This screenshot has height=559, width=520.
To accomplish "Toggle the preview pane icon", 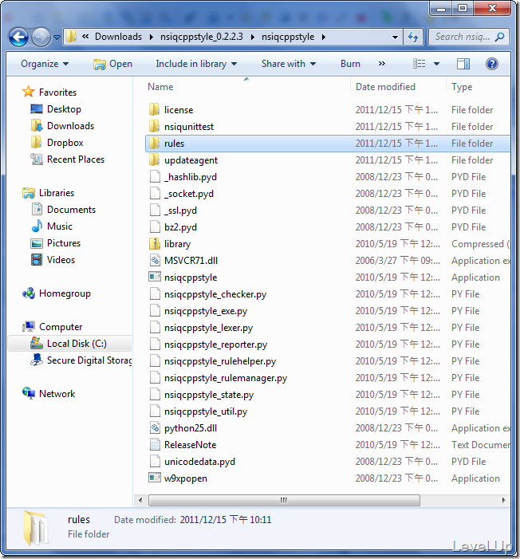I will click(x=463, y=64).
